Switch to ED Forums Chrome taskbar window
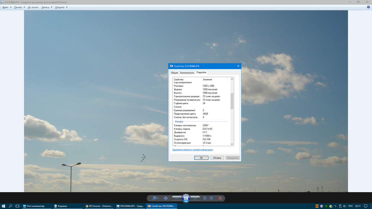The height and width of the screenshot is (209, 372). coord(99,206)
